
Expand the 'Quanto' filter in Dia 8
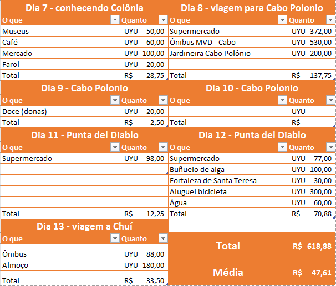click(x=330, y=20)
